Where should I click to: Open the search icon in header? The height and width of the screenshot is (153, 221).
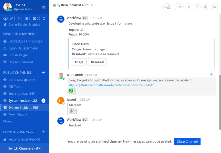click(197, 7)
